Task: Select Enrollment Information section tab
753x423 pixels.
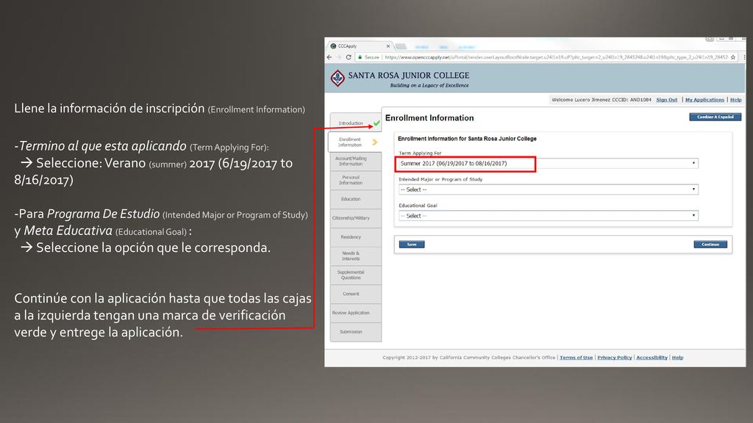Action: pos(354,142)
